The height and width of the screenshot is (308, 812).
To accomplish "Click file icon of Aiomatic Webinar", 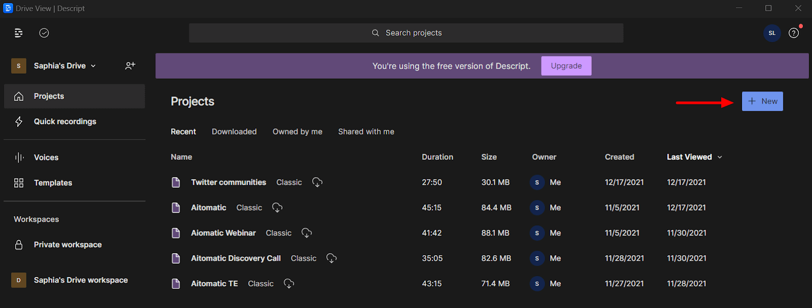I will [x=176, y=233].
